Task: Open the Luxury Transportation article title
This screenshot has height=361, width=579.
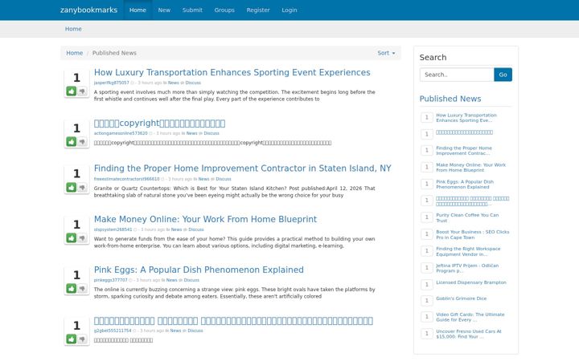Action: point(232,72)
